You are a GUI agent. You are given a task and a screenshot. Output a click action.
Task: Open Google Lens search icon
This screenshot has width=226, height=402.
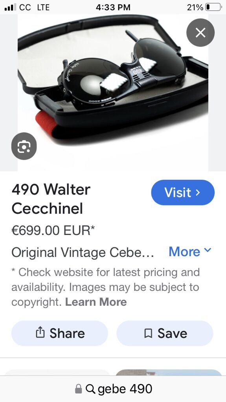click(24, 146)
